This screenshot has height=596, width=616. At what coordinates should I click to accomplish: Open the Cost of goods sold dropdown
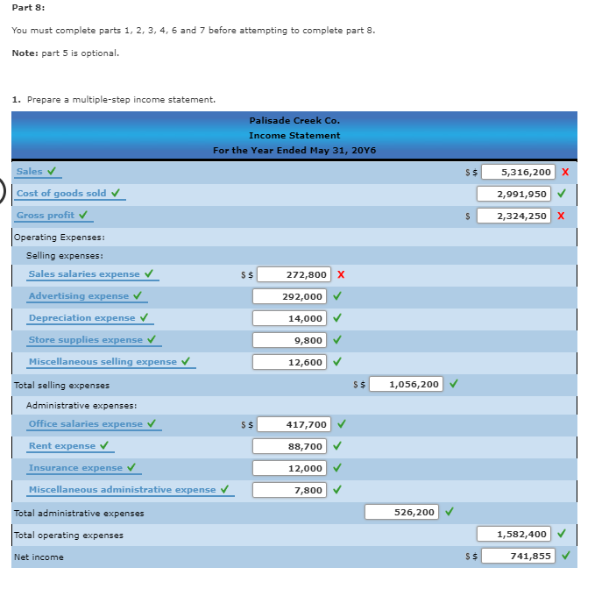tap(69, 194)
